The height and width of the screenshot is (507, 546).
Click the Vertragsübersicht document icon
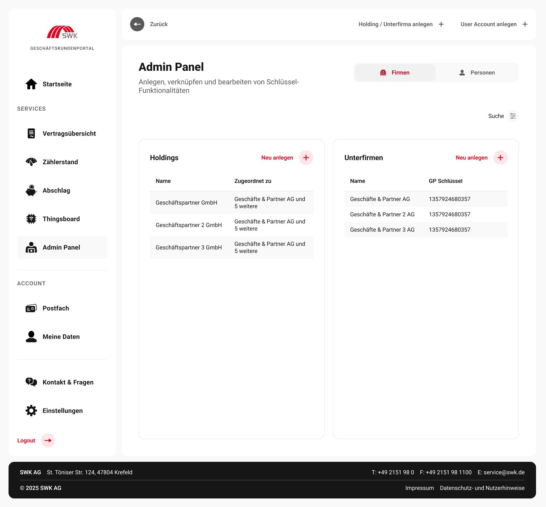point(31,133)
